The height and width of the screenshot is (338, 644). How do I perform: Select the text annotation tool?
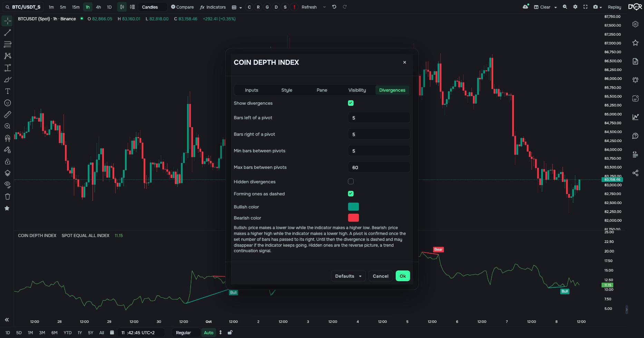7,91
